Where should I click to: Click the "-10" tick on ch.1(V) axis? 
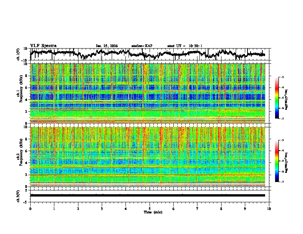(x=25, y=60)
